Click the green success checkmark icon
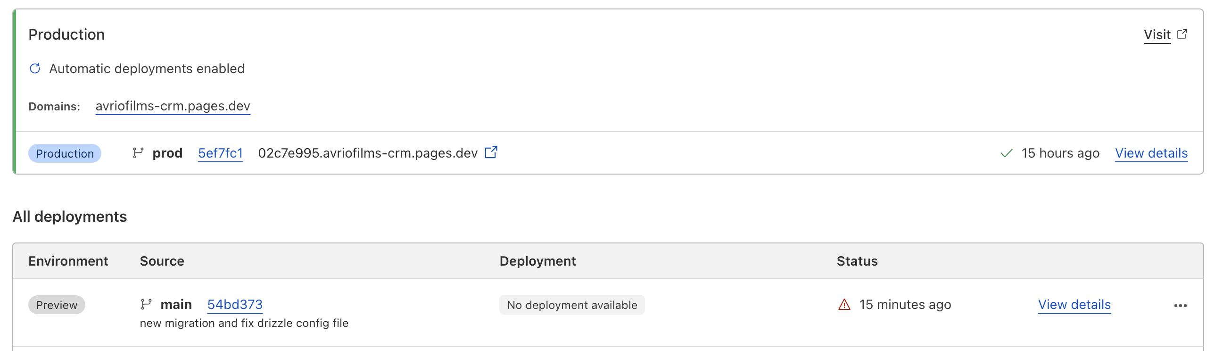The image size is (1223, 351). pyautogui.click(x=1006, y=153)
